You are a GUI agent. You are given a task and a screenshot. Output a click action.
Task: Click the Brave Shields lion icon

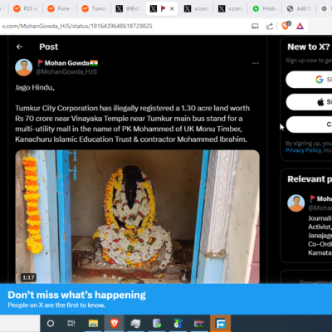286,26
